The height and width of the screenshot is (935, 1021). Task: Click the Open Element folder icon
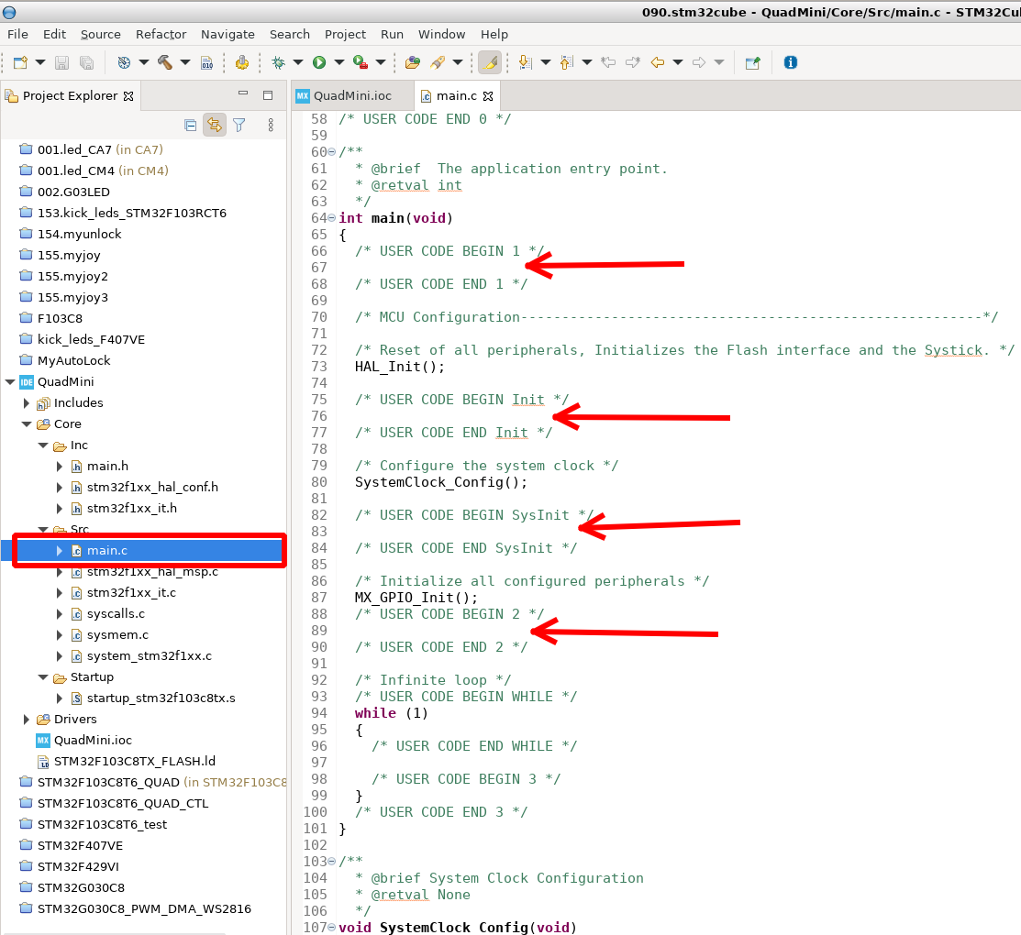pyautogui.click(x=412, y=62)
